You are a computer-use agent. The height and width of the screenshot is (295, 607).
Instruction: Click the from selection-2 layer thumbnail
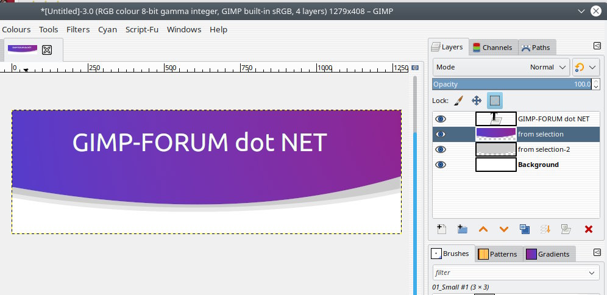[x=496, y=149]
